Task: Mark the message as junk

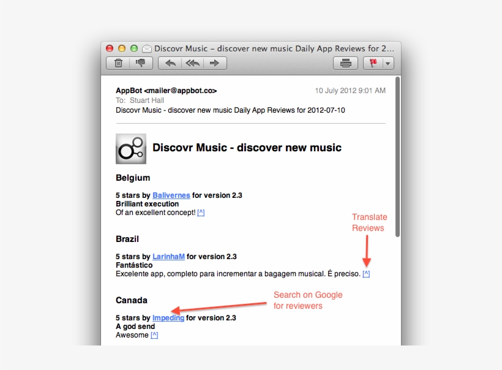Action: [140, 62]
